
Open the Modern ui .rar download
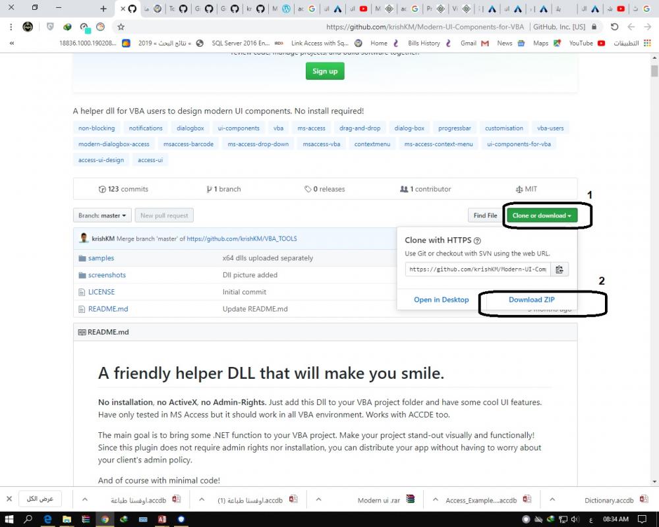click(x=386, y=500)
